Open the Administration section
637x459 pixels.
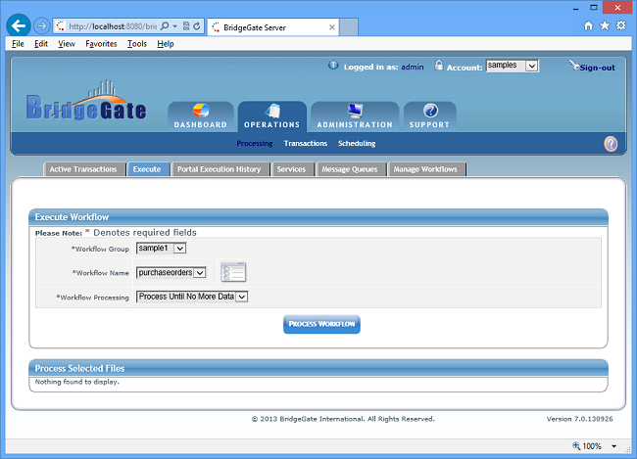(355, 116)
